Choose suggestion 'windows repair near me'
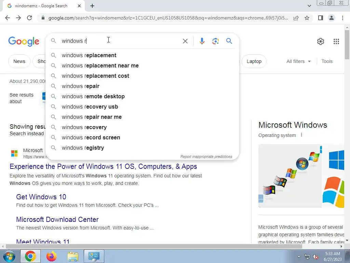 coord(142,117)
